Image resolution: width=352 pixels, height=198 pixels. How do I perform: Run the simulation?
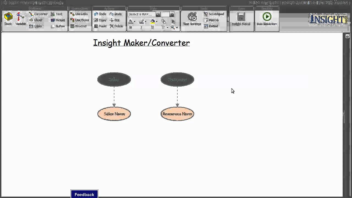(267, 19)
